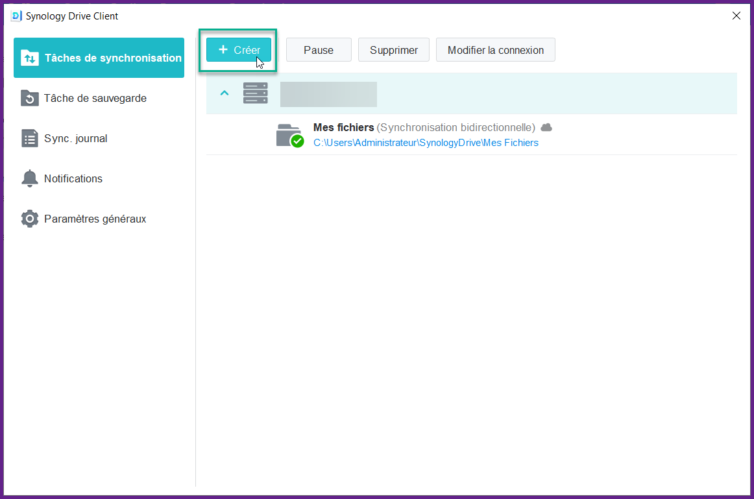Open the C:\Users\Administrateur\SynologyDrive path link
The height and width of the screenshot is (499, 754).
tap(426, 143)
